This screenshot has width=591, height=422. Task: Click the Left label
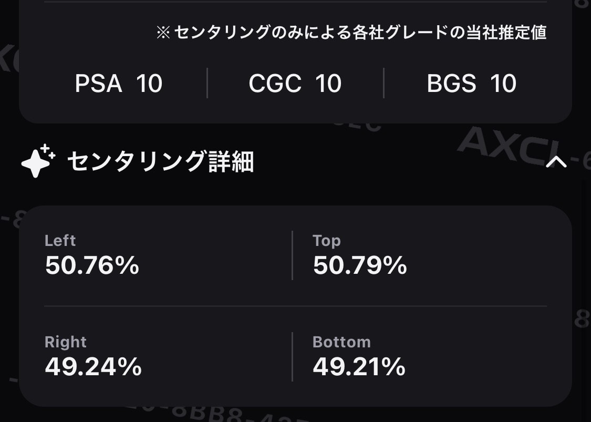click(60, 241)
